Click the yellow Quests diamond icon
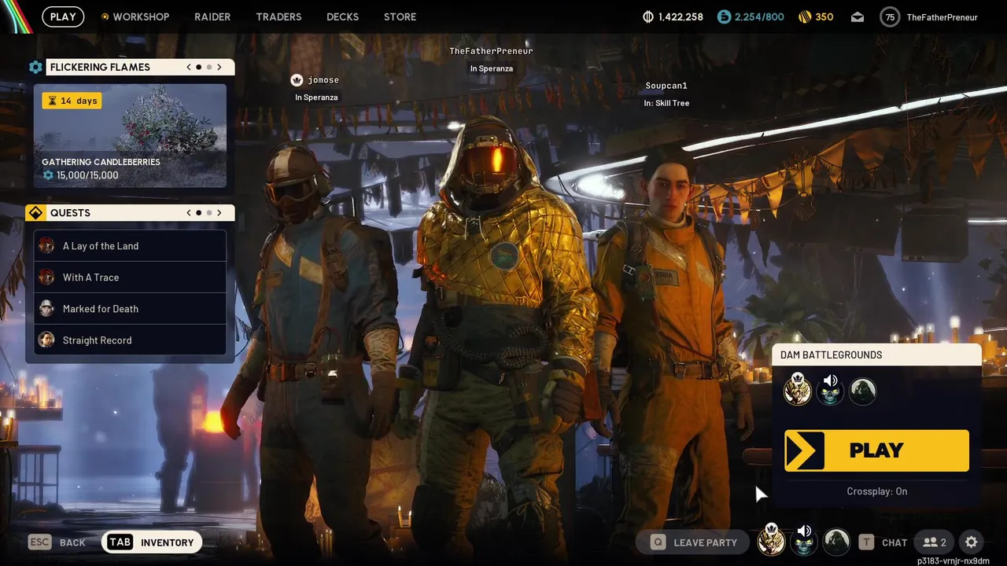 click(x=35, y=212)
